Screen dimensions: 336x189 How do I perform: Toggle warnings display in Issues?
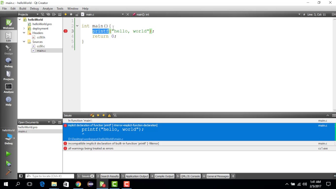(x=109, y=115)
